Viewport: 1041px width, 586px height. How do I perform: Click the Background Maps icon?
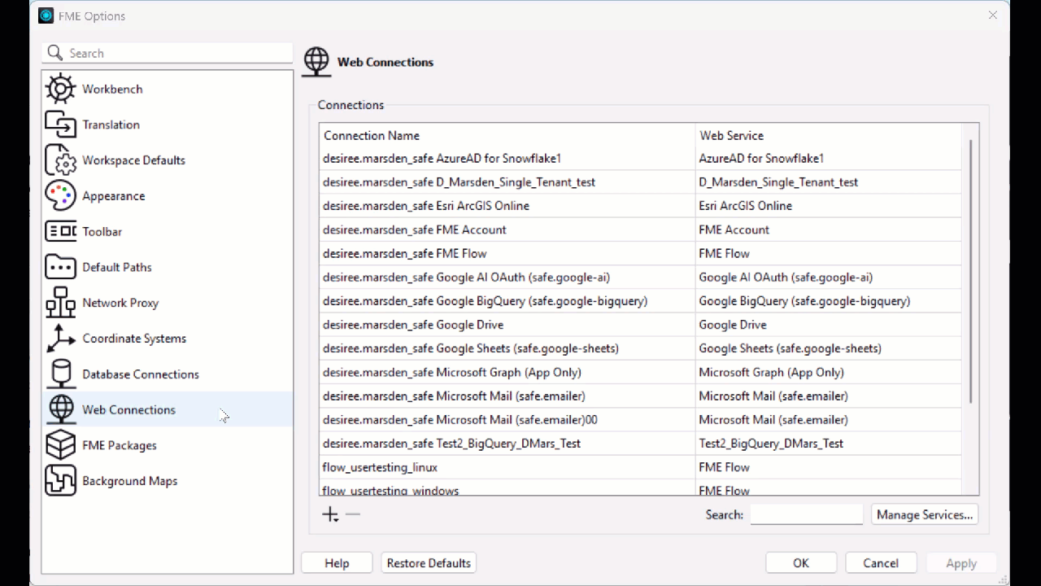(60, 481)
